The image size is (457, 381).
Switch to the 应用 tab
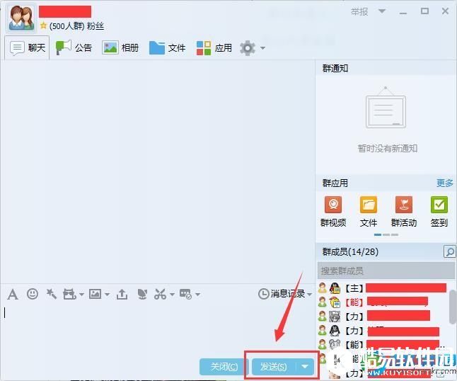point(214,47)
